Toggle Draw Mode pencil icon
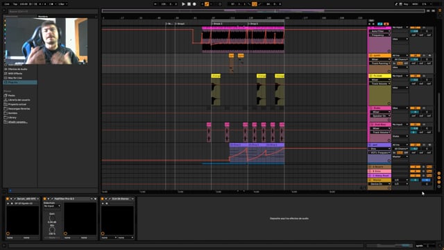 tap(396, 4)
